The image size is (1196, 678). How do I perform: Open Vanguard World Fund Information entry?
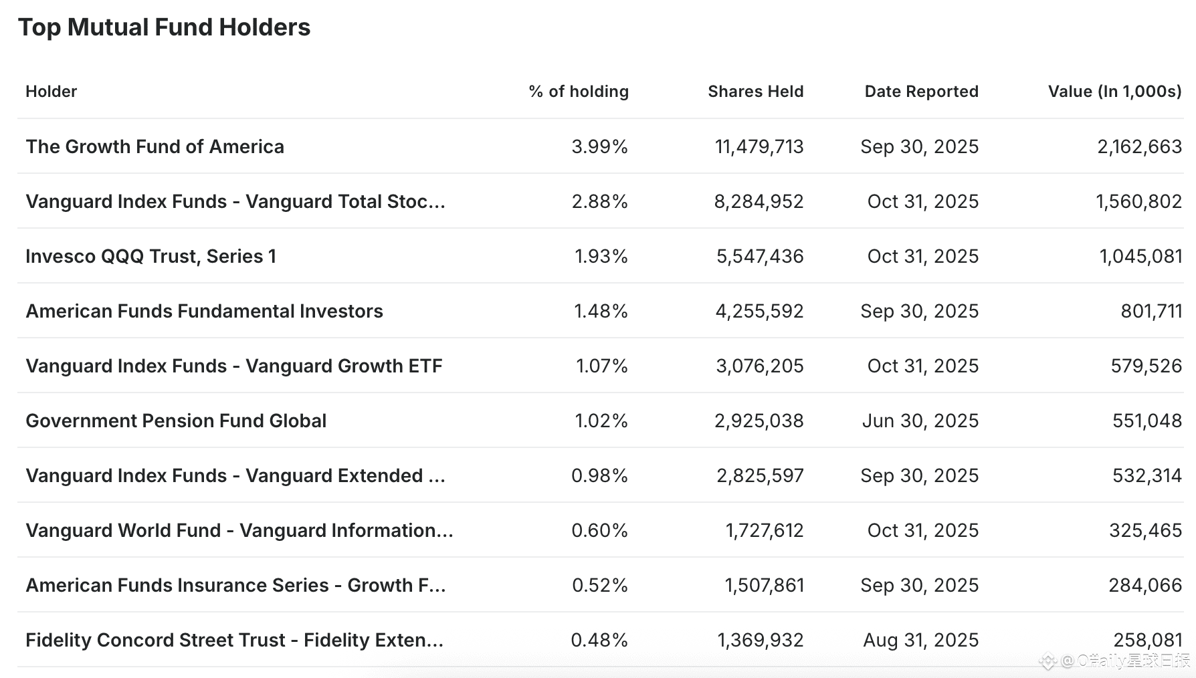click(239, 530)
